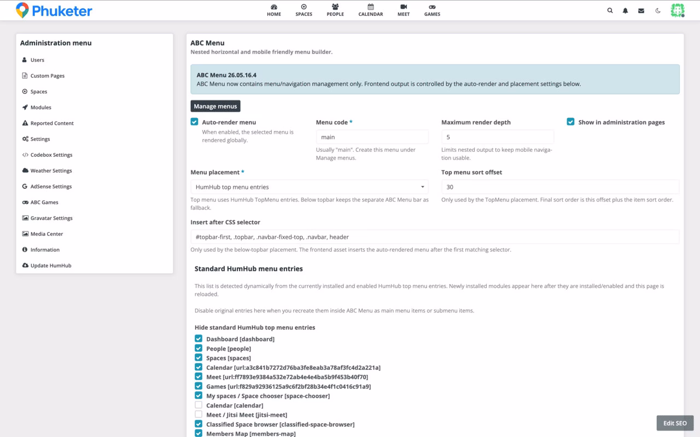700x437 pixels.
Task: Click the Gravatar Settings image icon
Action: (25, 218)
